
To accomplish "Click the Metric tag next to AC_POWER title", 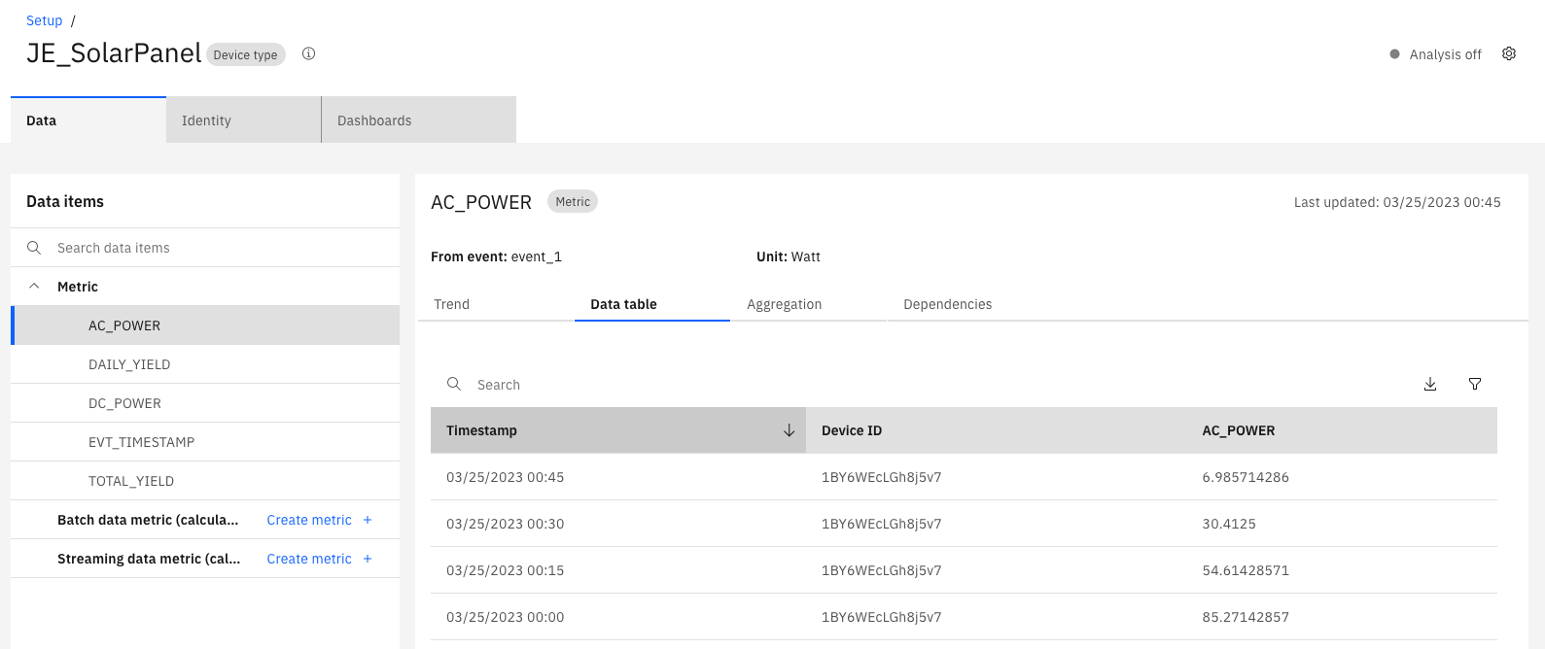I will (x=573, y=201).
